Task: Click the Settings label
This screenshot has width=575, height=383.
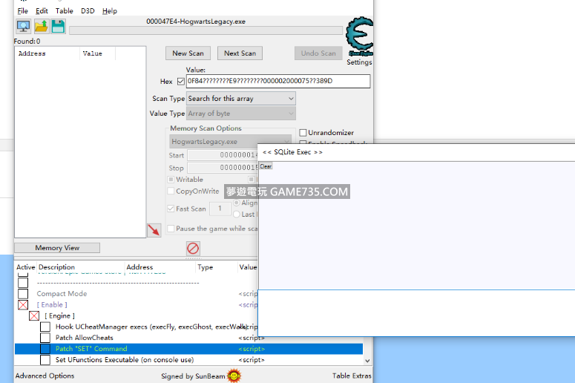Action: click(x=359, y=62)
